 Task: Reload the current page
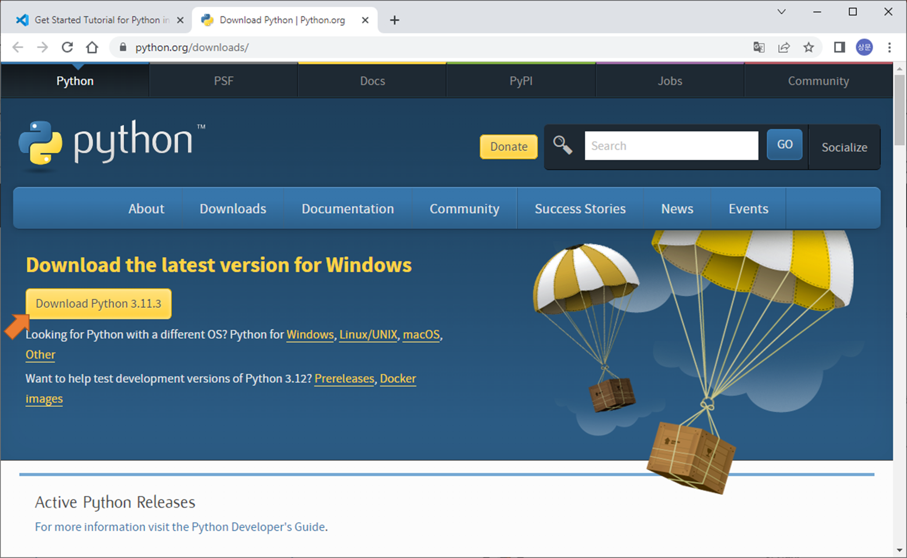point(67,47)
